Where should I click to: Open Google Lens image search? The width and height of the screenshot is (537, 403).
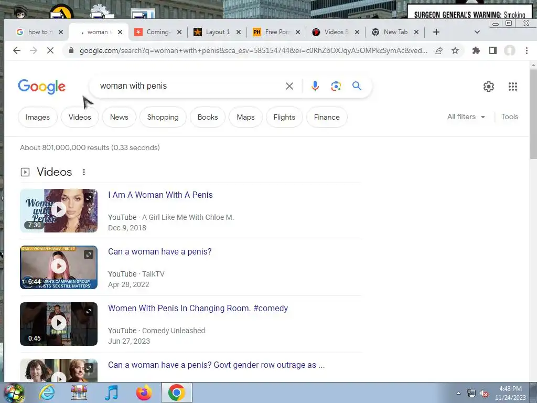click(336, 86)
